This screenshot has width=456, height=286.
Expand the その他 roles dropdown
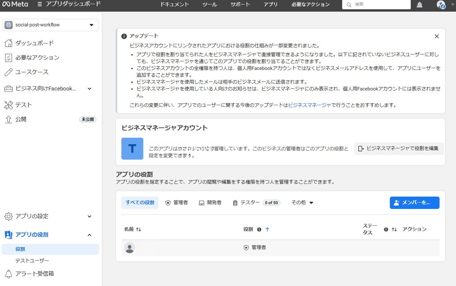point(302,203)
